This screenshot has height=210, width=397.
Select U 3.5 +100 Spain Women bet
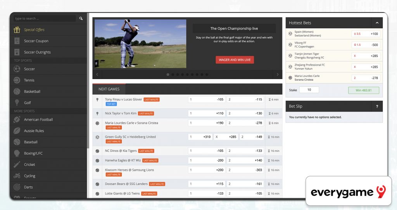(x=366, y=34)
